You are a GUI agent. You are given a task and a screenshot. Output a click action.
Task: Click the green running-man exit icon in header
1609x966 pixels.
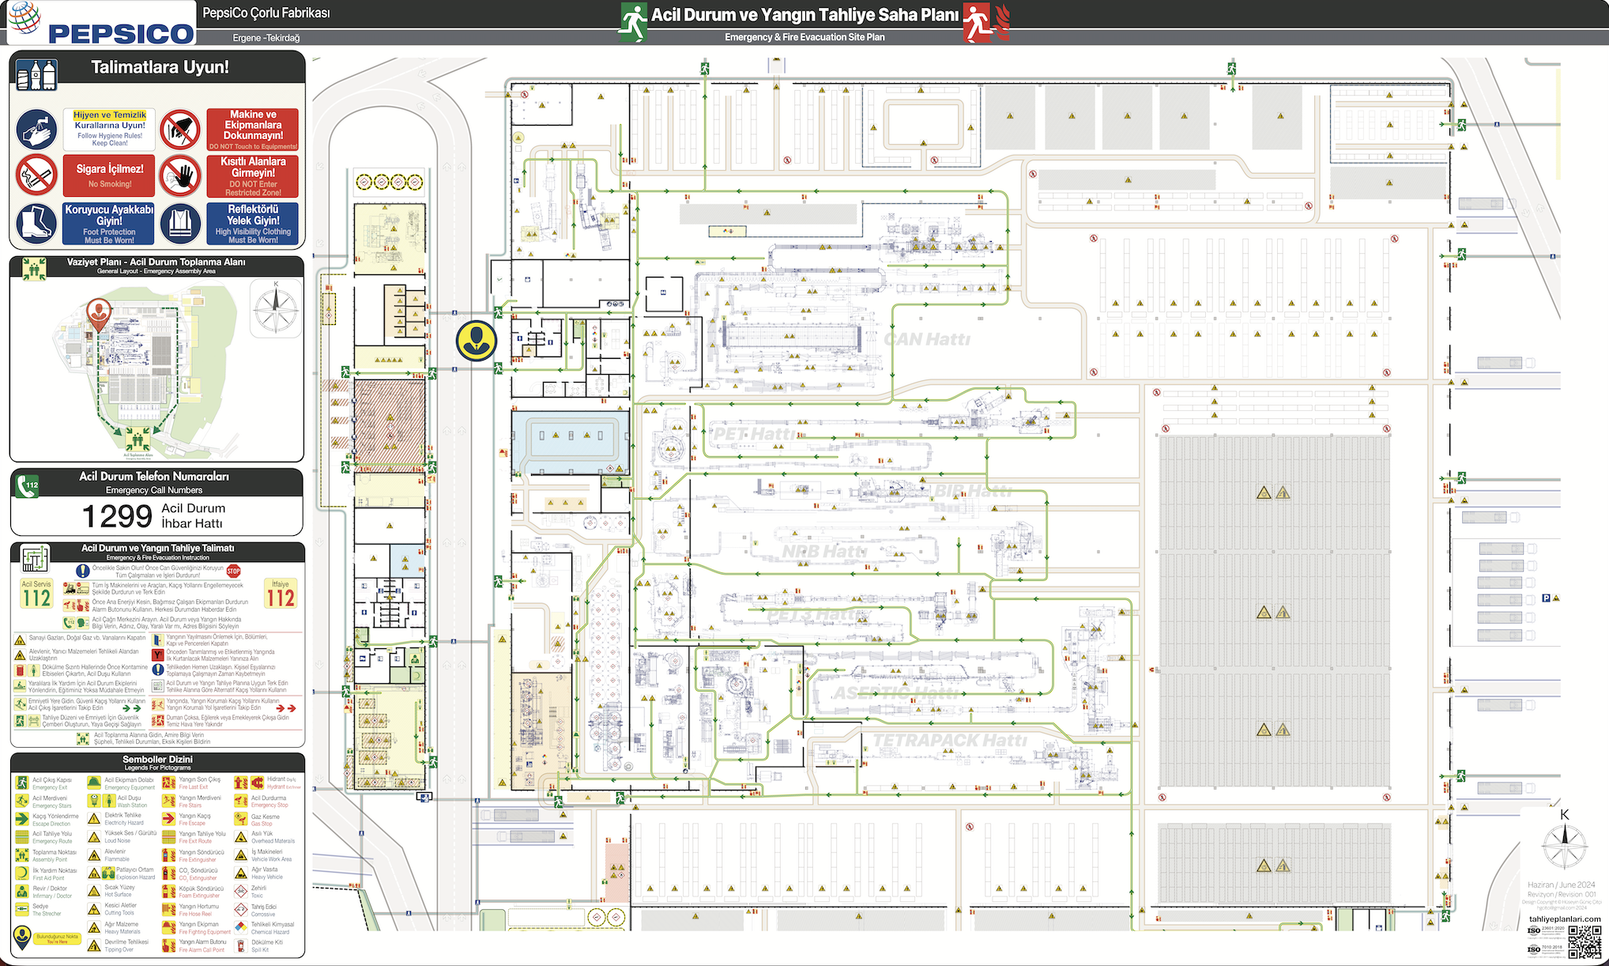[x=632, y=22]
